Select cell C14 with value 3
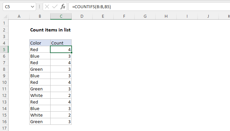 (61, 108)
